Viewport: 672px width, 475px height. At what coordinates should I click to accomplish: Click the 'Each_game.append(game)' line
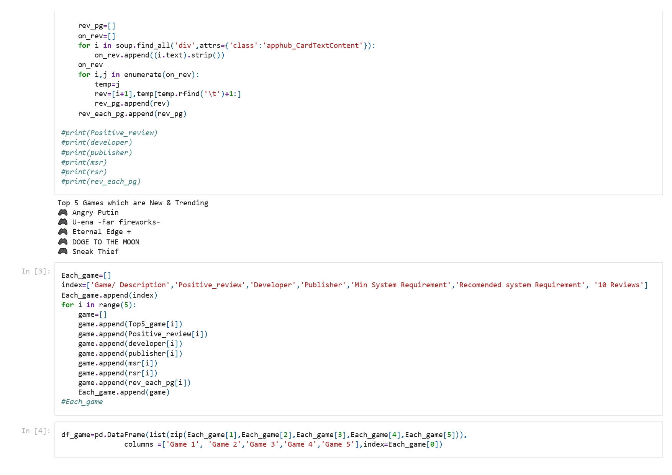pyautogui.click(x=124, y=392)
